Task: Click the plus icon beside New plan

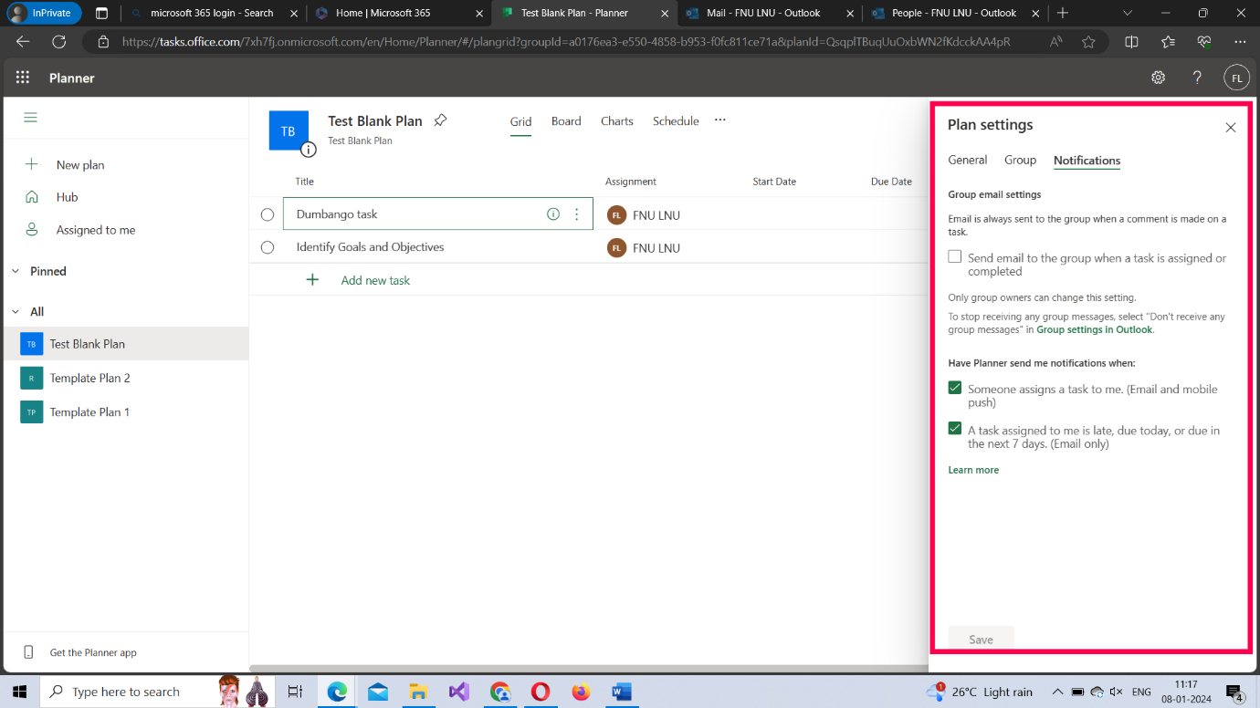Action: pos(32,164)
